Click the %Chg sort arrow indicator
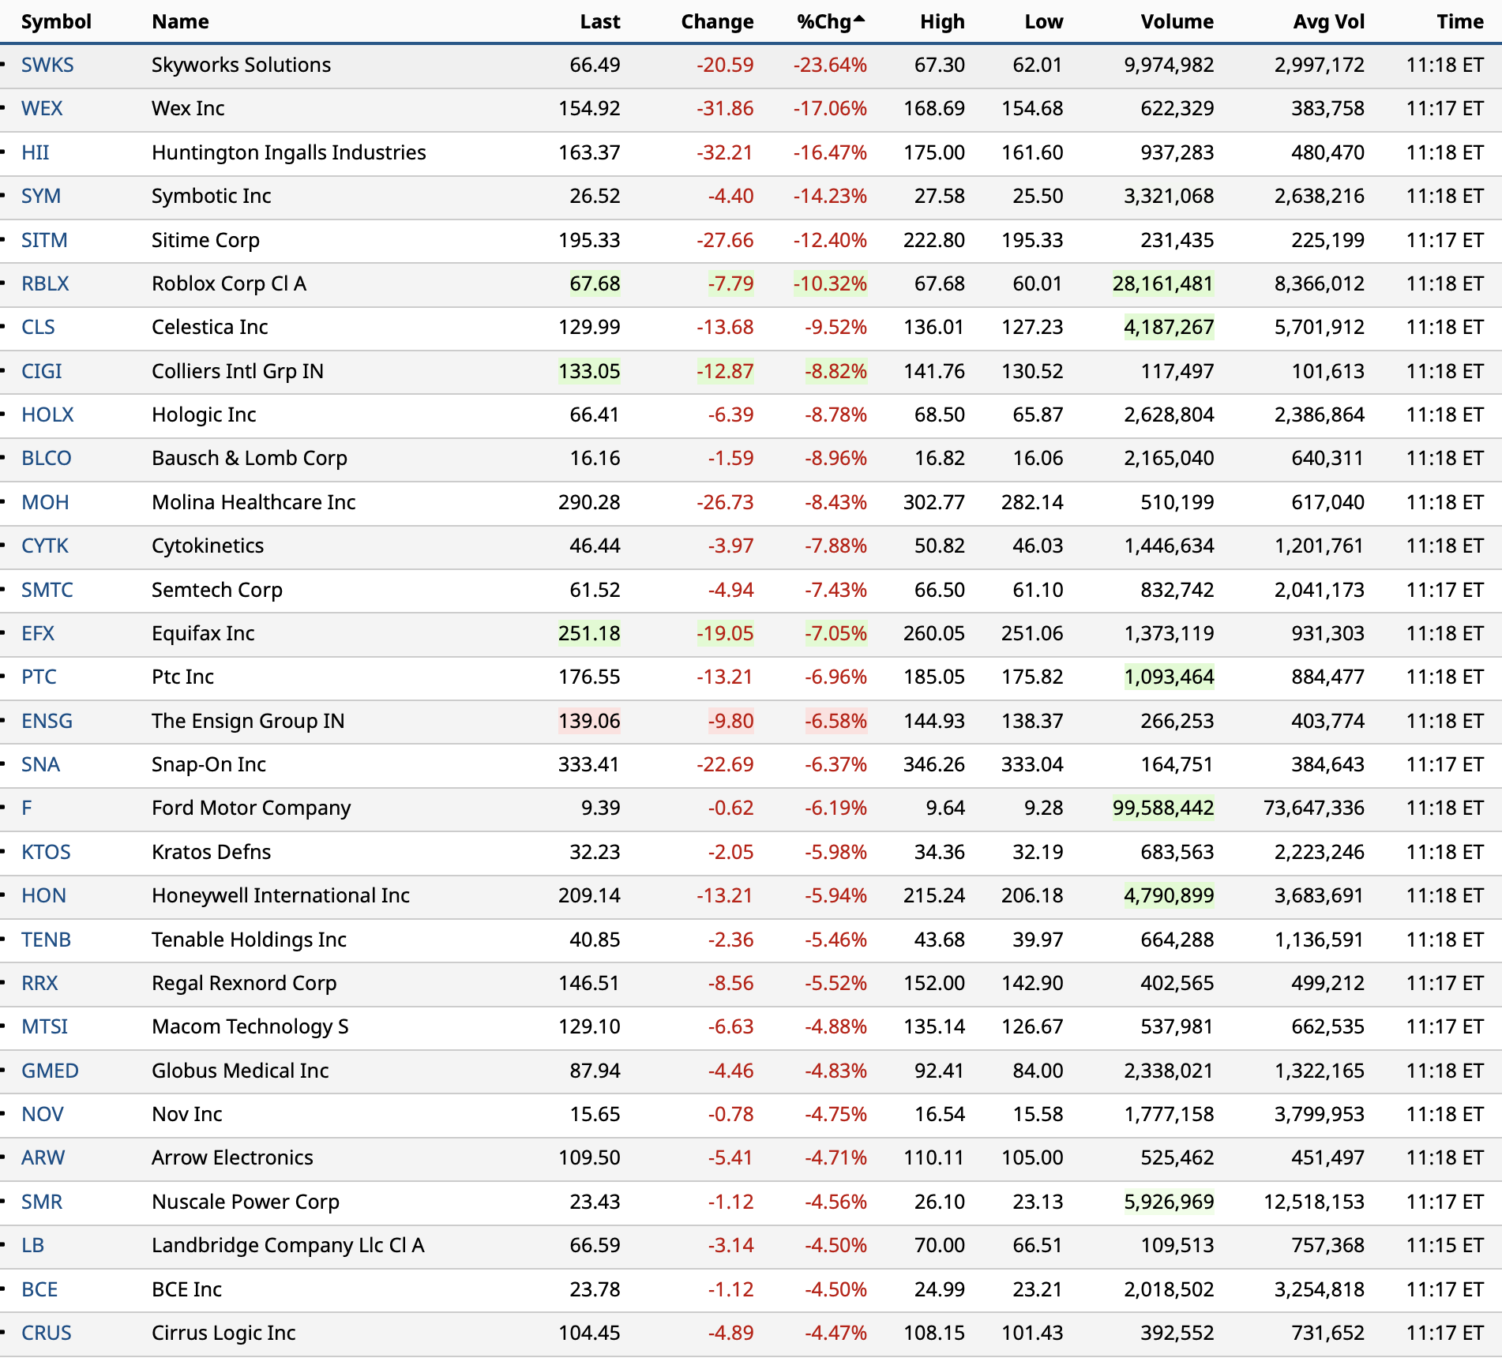 click(859, 18)
